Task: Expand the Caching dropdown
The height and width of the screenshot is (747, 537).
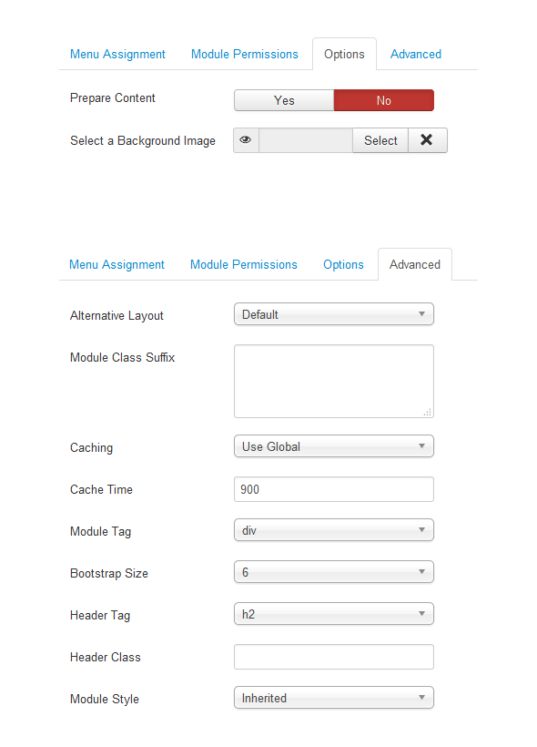Action: (x=334, y=445)
